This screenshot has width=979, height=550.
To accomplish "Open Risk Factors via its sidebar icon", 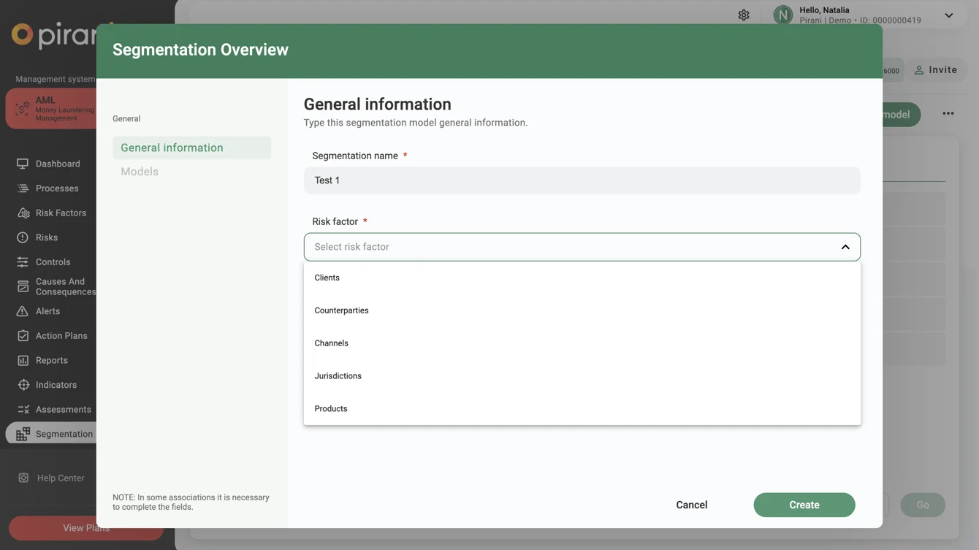I will click(23, 213).
